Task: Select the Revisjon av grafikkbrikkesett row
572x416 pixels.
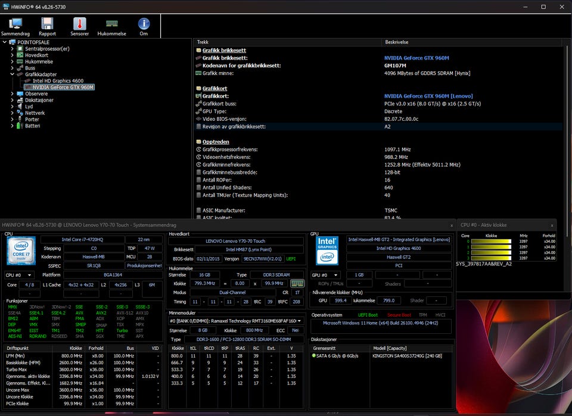Action: click(379, 127)
